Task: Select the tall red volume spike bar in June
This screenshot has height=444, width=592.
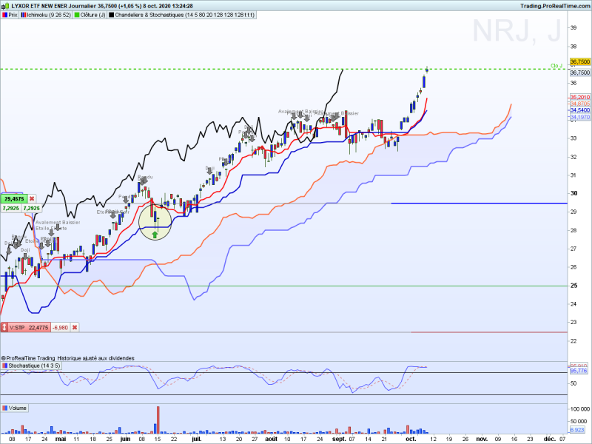Action: pos(158,420)
